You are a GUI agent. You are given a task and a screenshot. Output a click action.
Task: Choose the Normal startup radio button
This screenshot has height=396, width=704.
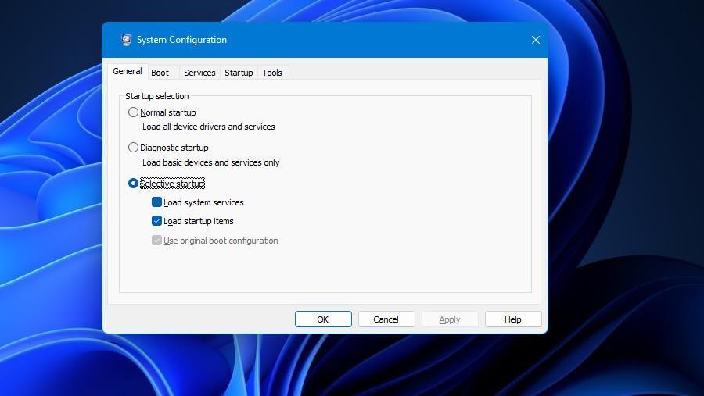134,112
